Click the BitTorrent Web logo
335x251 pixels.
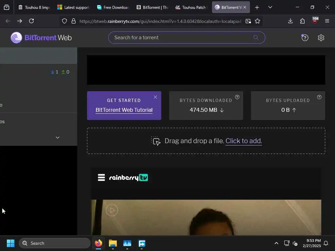[41, 38]
